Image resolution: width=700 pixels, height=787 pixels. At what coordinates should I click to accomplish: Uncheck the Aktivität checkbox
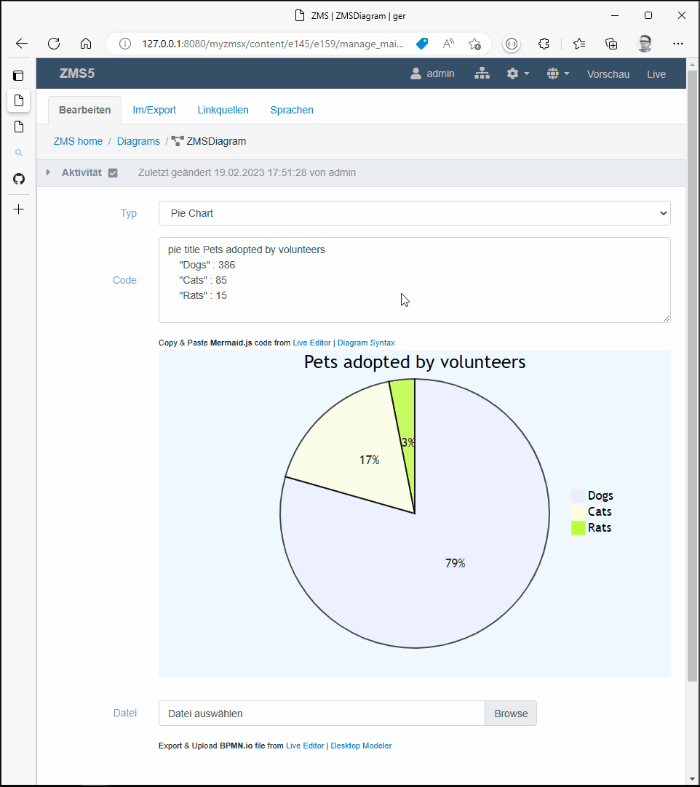click(113, 172)
